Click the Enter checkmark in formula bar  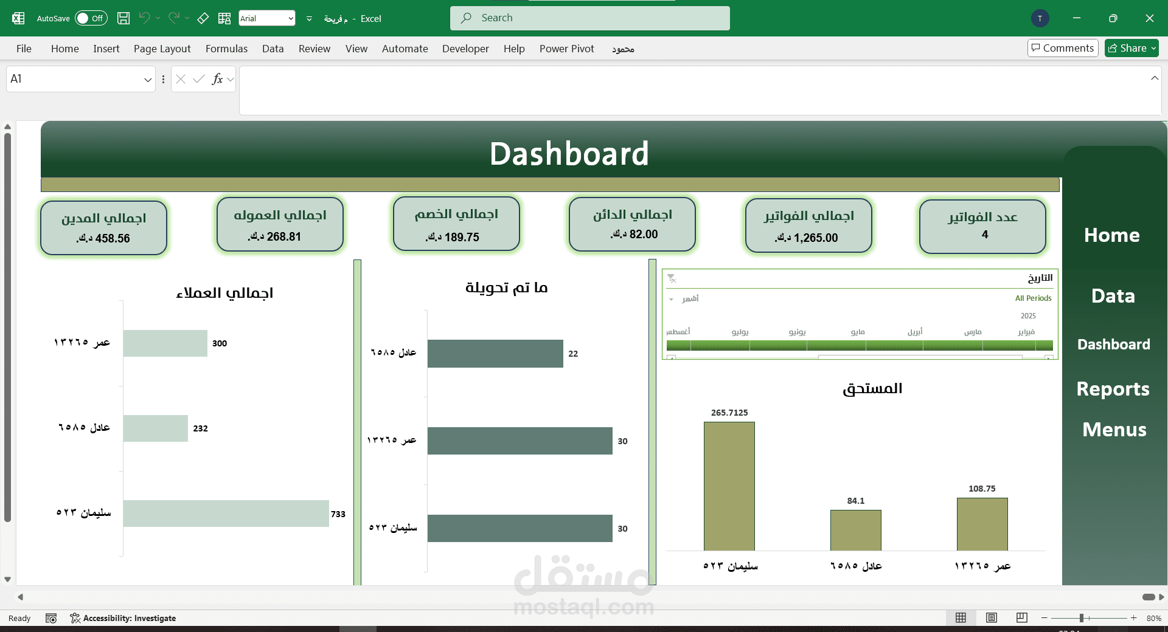coord(198,79)
